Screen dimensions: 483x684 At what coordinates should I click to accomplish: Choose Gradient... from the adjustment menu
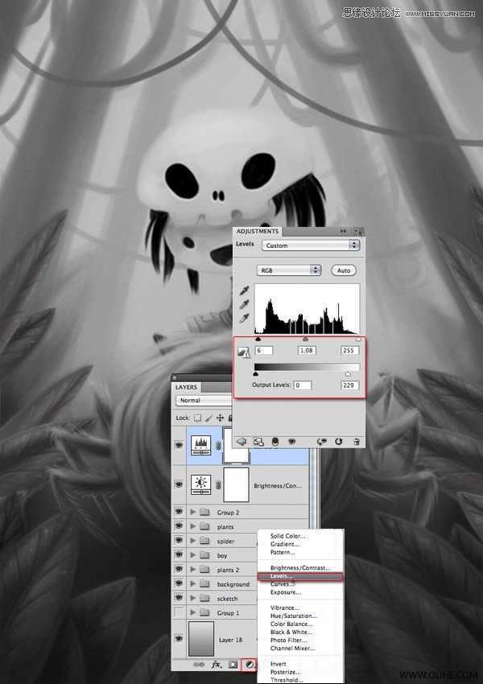coord(285,544)
